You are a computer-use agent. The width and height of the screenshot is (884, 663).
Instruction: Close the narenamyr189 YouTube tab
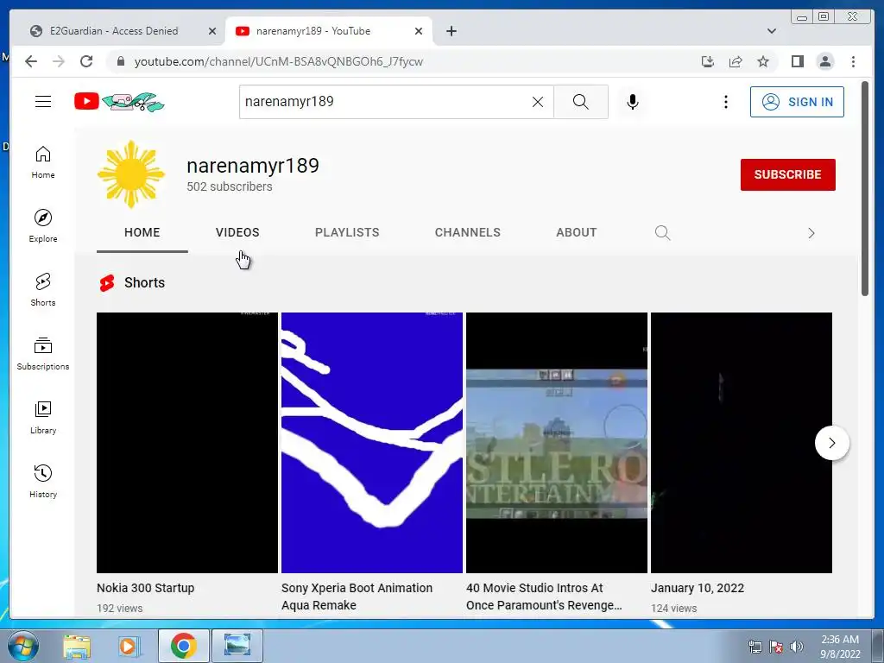[x=419, y=31]
